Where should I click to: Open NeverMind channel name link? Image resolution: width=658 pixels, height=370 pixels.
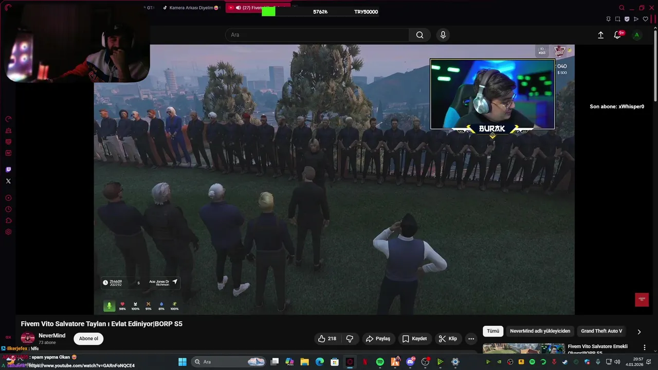(x=52, y=336)
